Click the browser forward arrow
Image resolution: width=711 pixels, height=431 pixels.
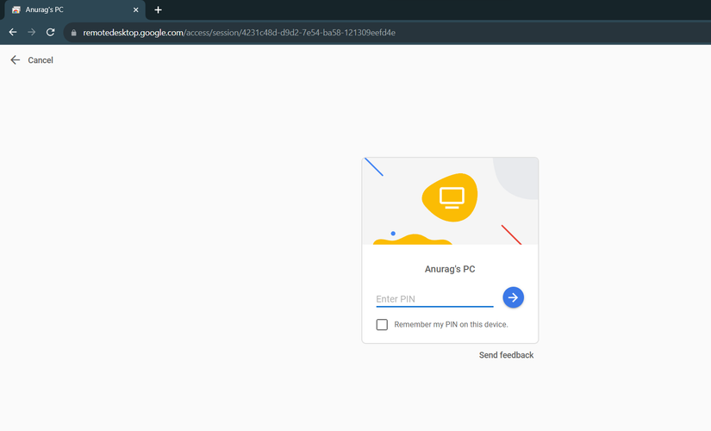31,32
